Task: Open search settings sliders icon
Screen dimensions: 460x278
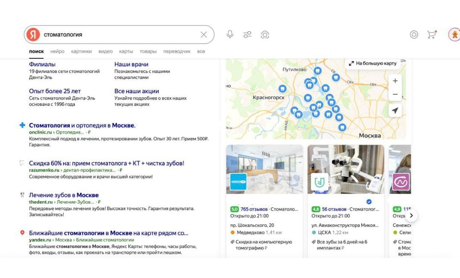Action: [247, 34]
